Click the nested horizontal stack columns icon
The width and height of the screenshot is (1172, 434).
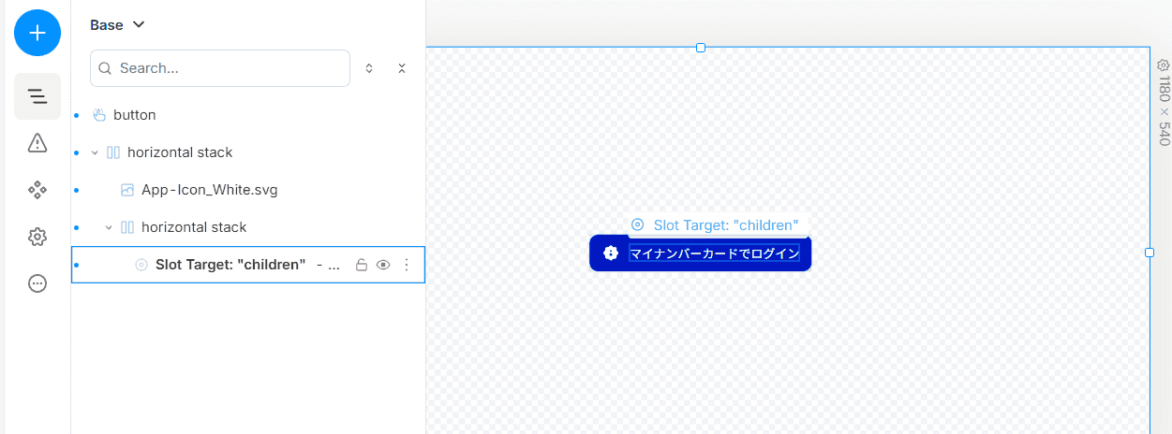(127, 227)
